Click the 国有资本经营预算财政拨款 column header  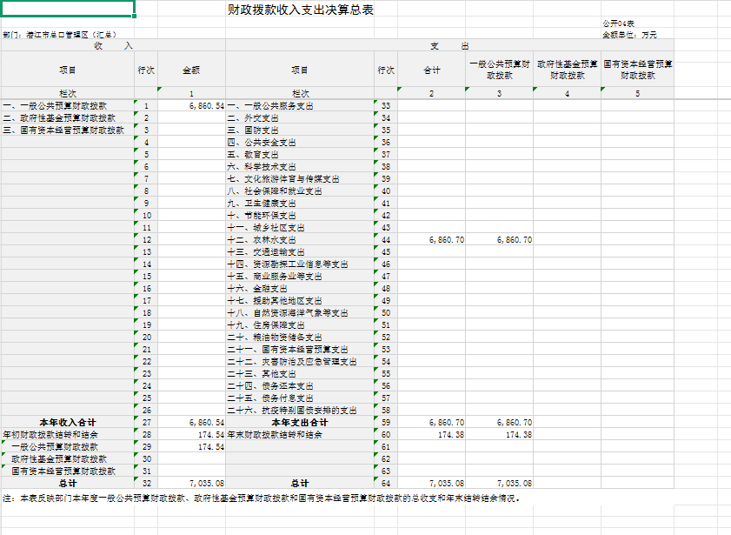click(x=637, y=70)
